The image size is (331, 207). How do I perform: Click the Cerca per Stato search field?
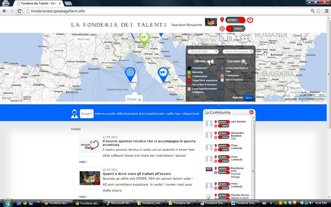203,51
